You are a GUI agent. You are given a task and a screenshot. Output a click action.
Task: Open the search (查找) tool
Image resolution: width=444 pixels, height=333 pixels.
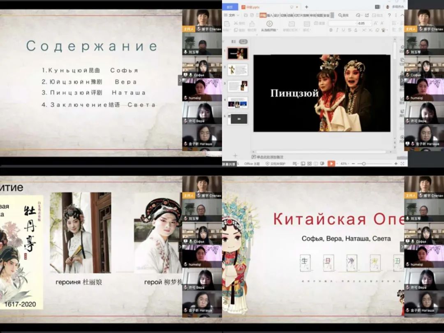point(343,15)
